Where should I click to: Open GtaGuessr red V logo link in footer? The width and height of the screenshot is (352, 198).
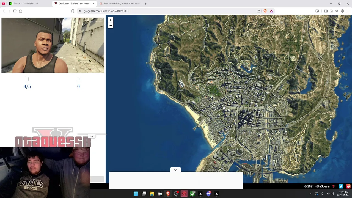pyautogui.click(x=334, y=186)
